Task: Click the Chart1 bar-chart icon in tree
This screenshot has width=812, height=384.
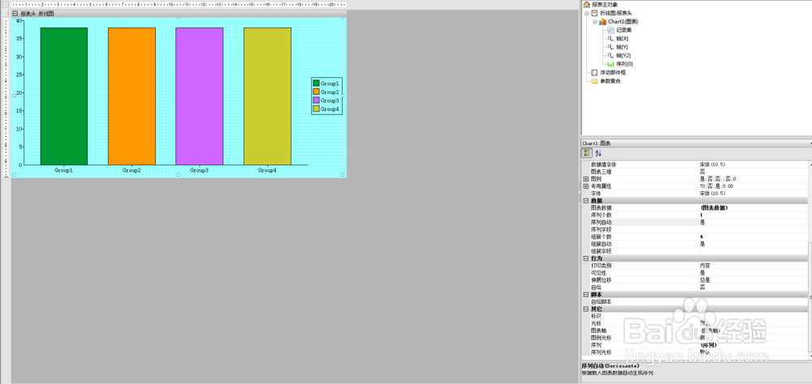Action: tap(603, 22)
